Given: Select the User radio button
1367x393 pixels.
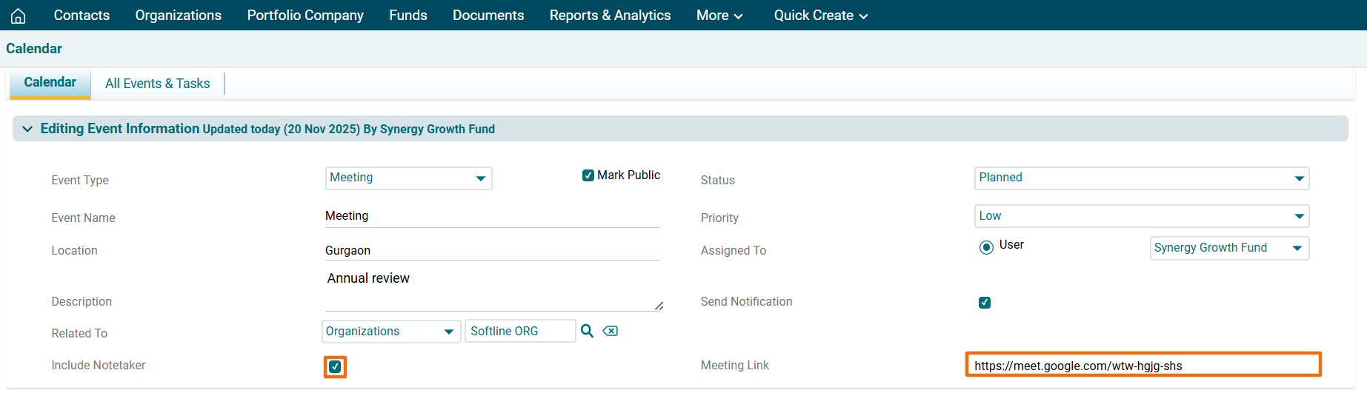Looking at the screenshot, I should [x=986, y=247].
